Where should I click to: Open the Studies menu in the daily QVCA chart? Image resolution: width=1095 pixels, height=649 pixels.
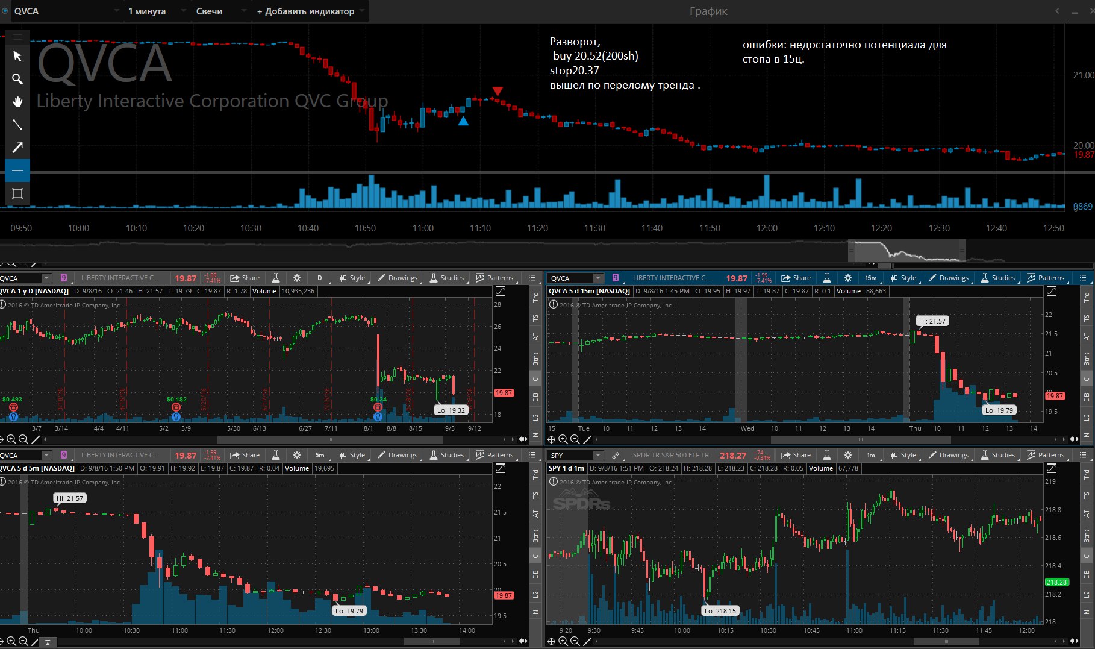click(446, 278)
